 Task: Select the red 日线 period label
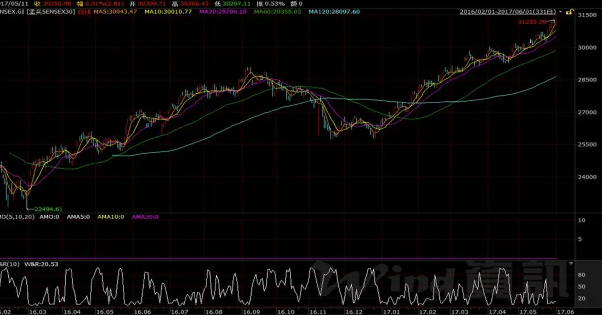(84, 12)
